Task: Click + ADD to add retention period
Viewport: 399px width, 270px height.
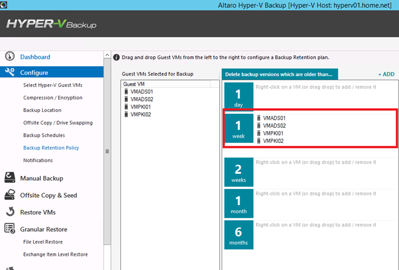Action: (386, 74)
